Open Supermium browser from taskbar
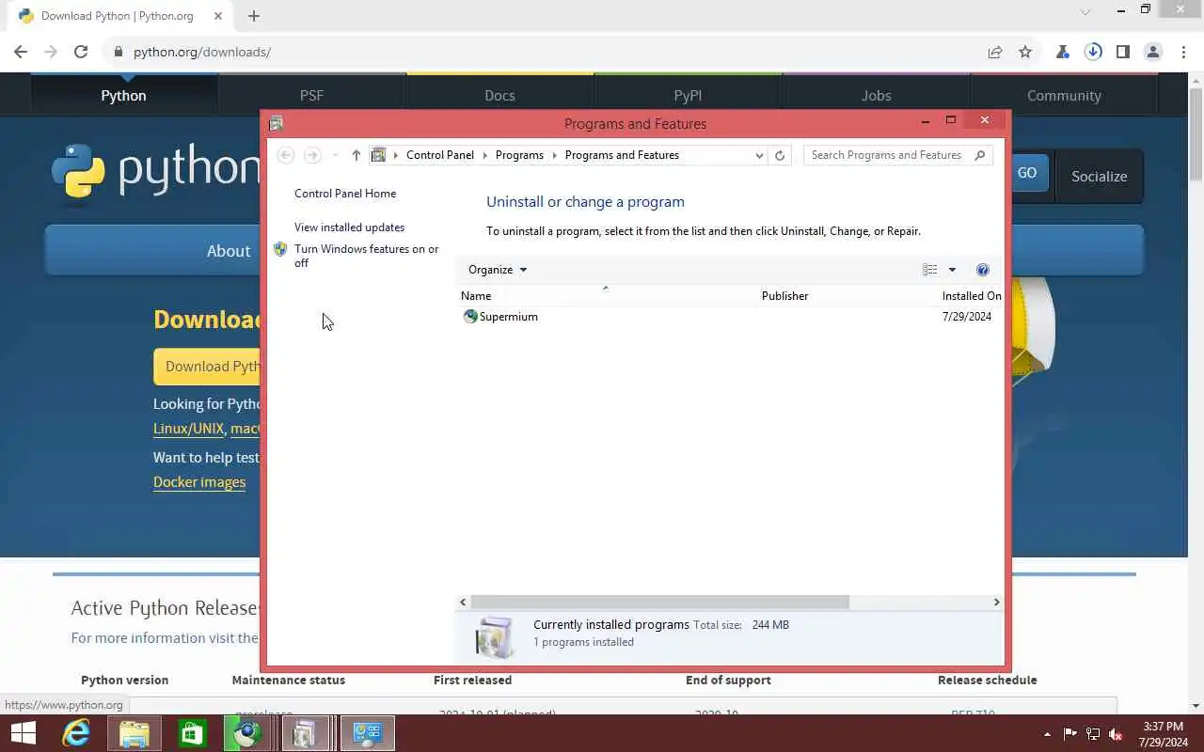The width and height of the screenshot is (1204, 752). point(247,733)
